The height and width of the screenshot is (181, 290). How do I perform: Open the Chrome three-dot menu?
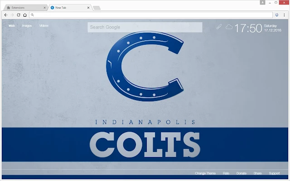(284, 15)
